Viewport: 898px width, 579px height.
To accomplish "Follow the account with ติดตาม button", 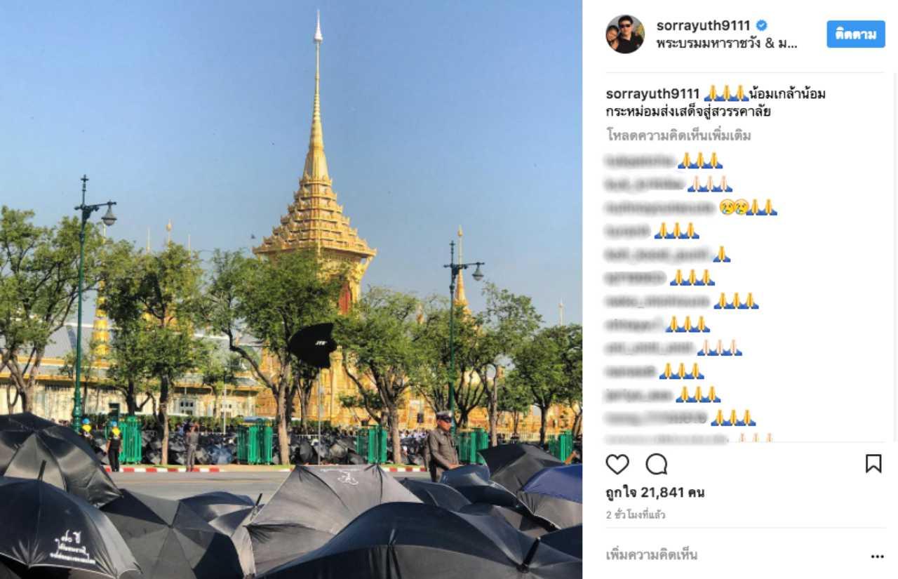I will pyautogui.click(x=855, y=34).
